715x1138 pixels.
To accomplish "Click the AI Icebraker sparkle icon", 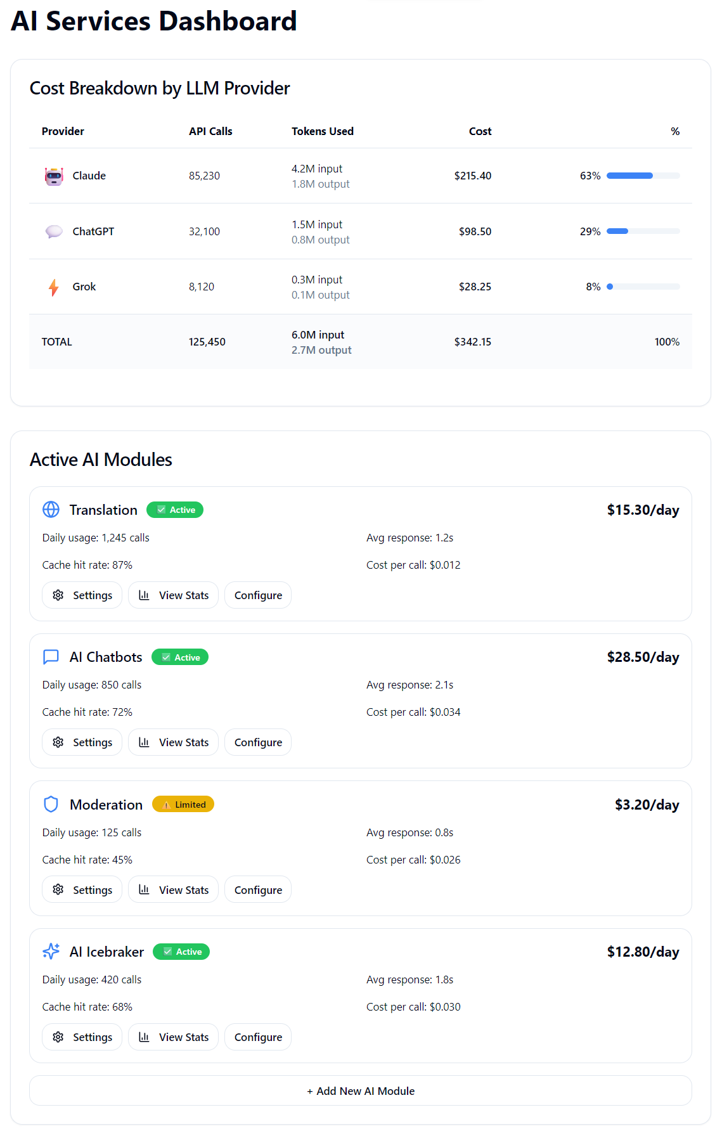I will click(x=51, y=952).
